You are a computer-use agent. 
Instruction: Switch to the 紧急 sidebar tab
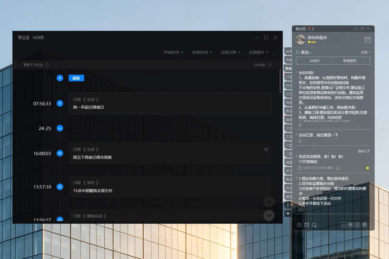288,68
